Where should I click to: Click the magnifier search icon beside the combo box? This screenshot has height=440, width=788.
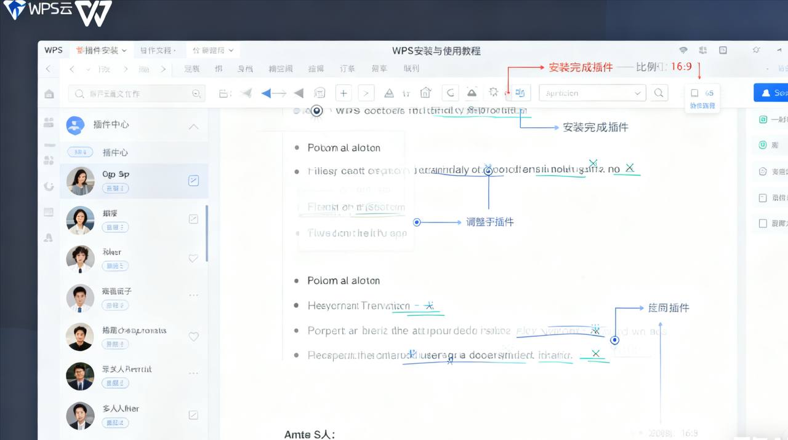coord(658,92)
